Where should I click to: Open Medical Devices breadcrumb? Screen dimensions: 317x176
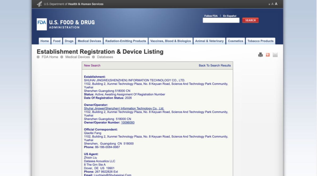click(x=78, y=57)
